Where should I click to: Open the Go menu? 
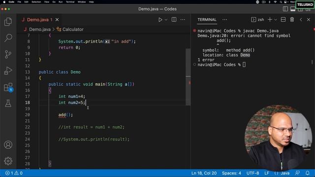point(54,2)
